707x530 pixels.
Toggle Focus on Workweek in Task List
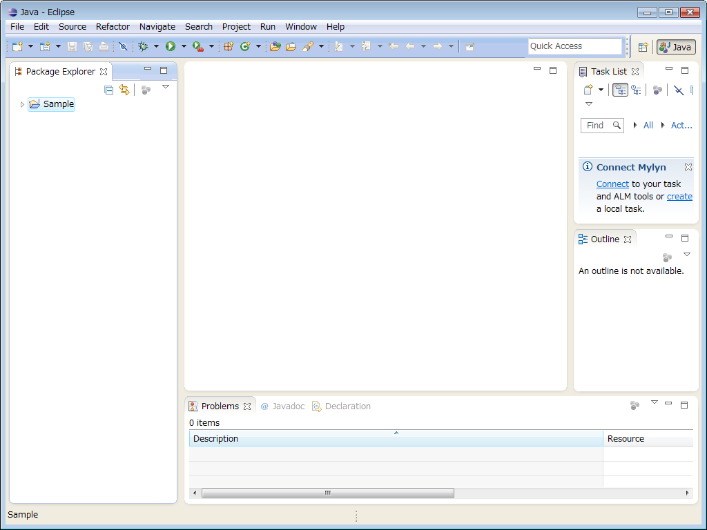tap(657, 90)
